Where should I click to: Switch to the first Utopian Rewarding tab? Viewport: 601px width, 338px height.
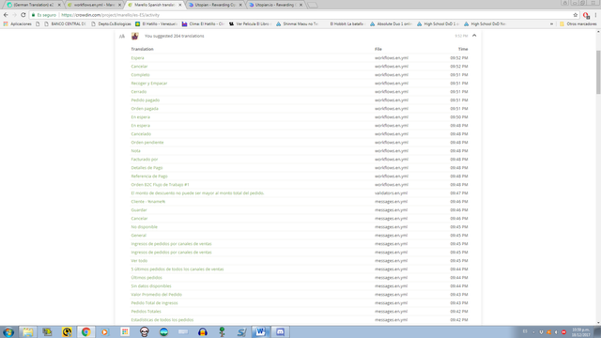[x=215, y=5]
